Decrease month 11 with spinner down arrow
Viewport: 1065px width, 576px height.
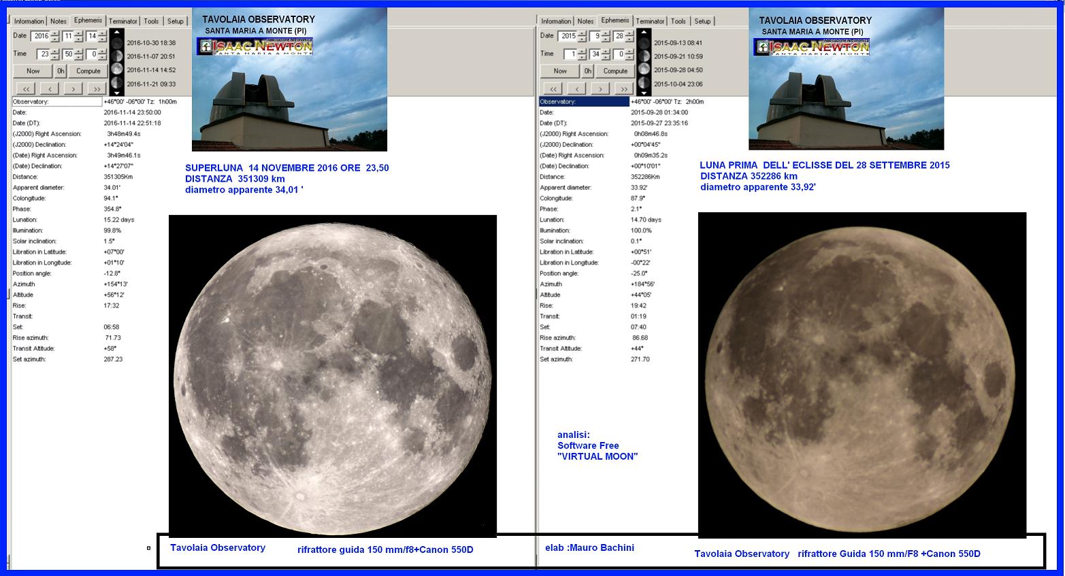point(78,39)
